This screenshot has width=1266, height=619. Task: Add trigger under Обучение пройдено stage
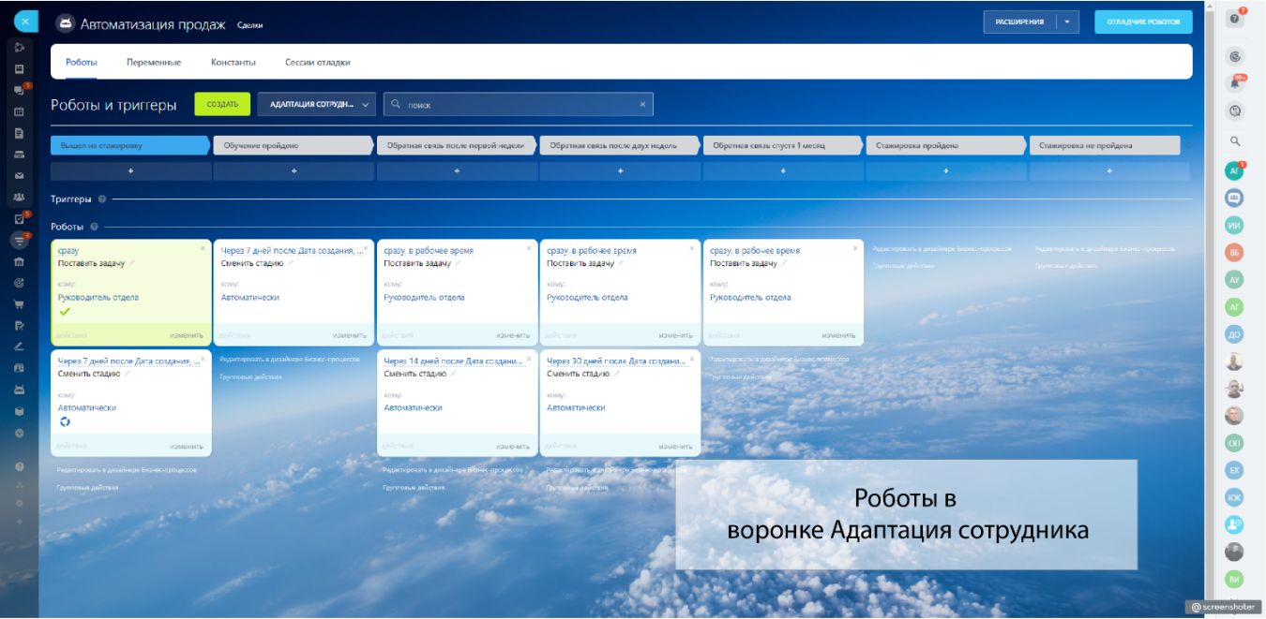(294, 171)
